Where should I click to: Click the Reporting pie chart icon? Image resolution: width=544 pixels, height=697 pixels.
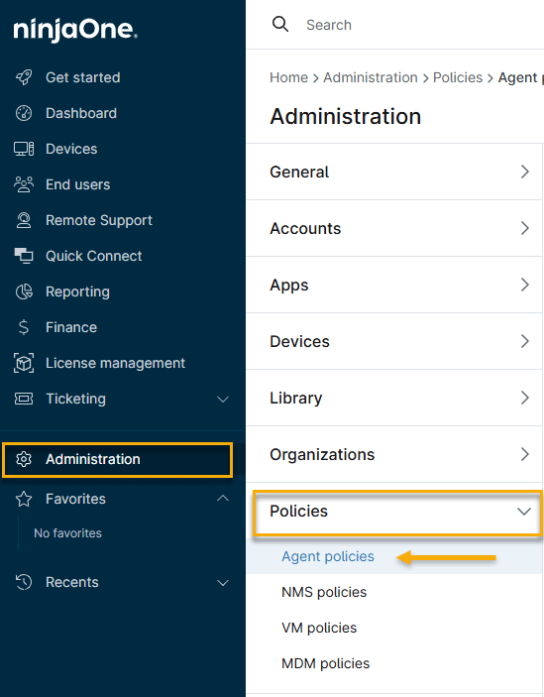click(24, 291)
